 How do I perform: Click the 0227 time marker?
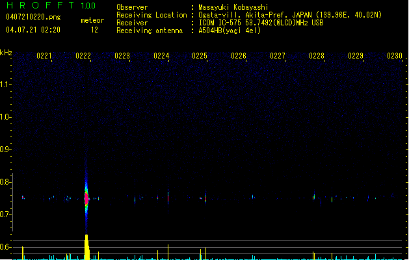[278, 56]
